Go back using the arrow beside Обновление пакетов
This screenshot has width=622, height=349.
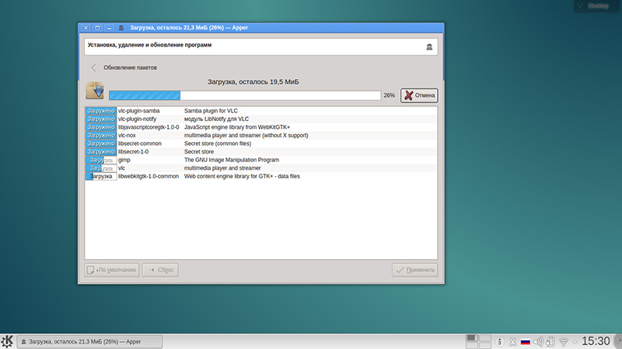coord(93,67)
